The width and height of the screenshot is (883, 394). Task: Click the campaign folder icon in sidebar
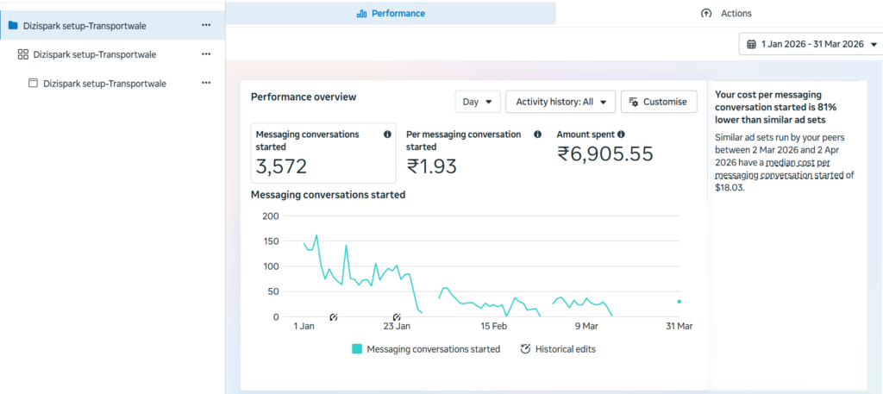click(x=13, y=25)
